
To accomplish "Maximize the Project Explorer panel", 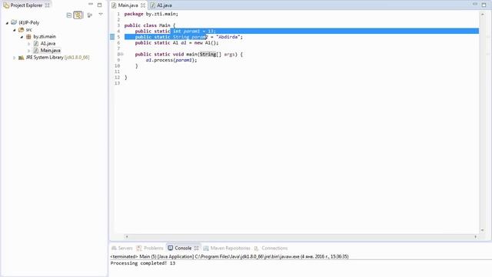I will 99,5.
